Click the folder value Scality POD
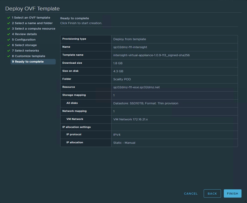 coord(122,79)
